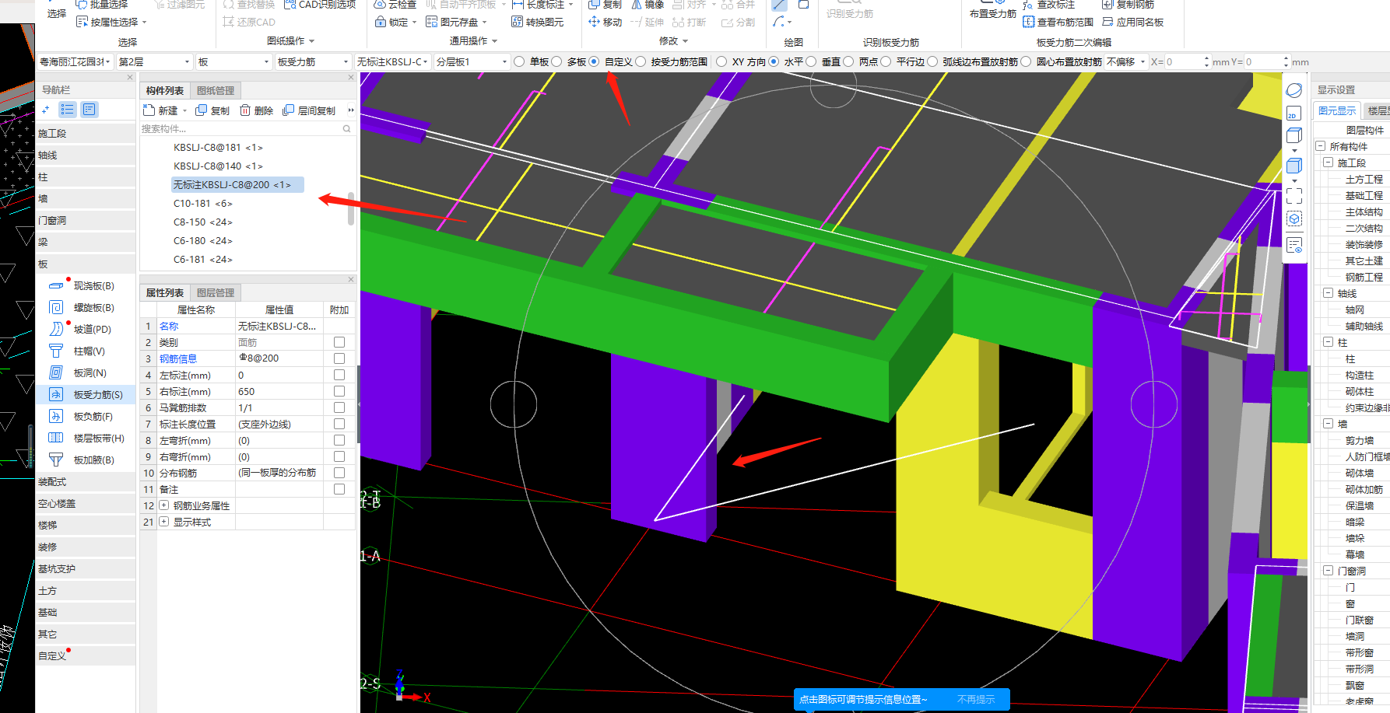Expand 钢筋业务属性 property group
The image size is (1390, 713).
tap(164, 505)
